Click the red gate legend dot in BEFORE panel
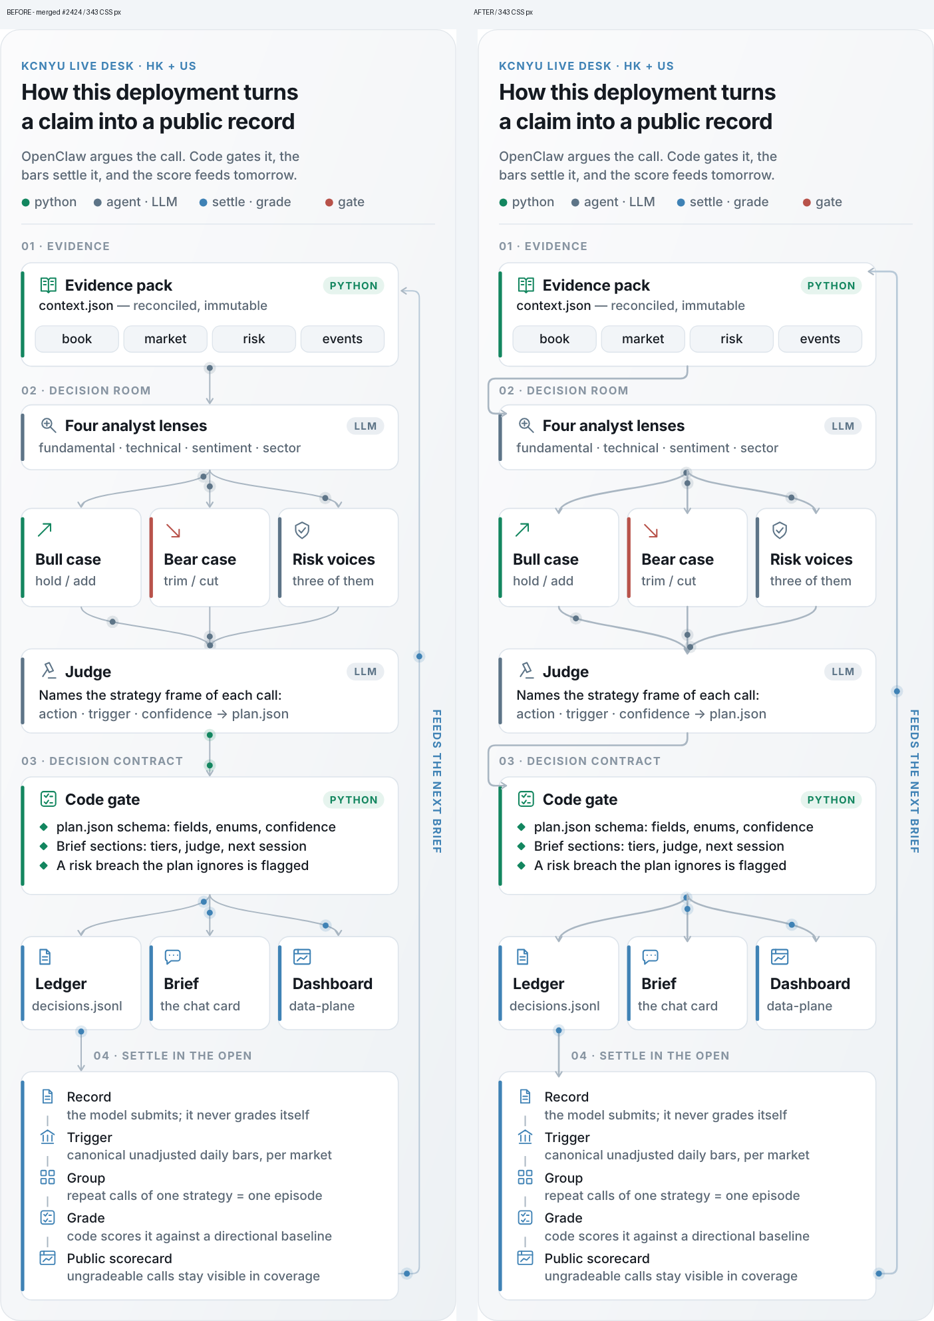The height and width of the screenshot is (1321, 934). [x=329, y=203]
